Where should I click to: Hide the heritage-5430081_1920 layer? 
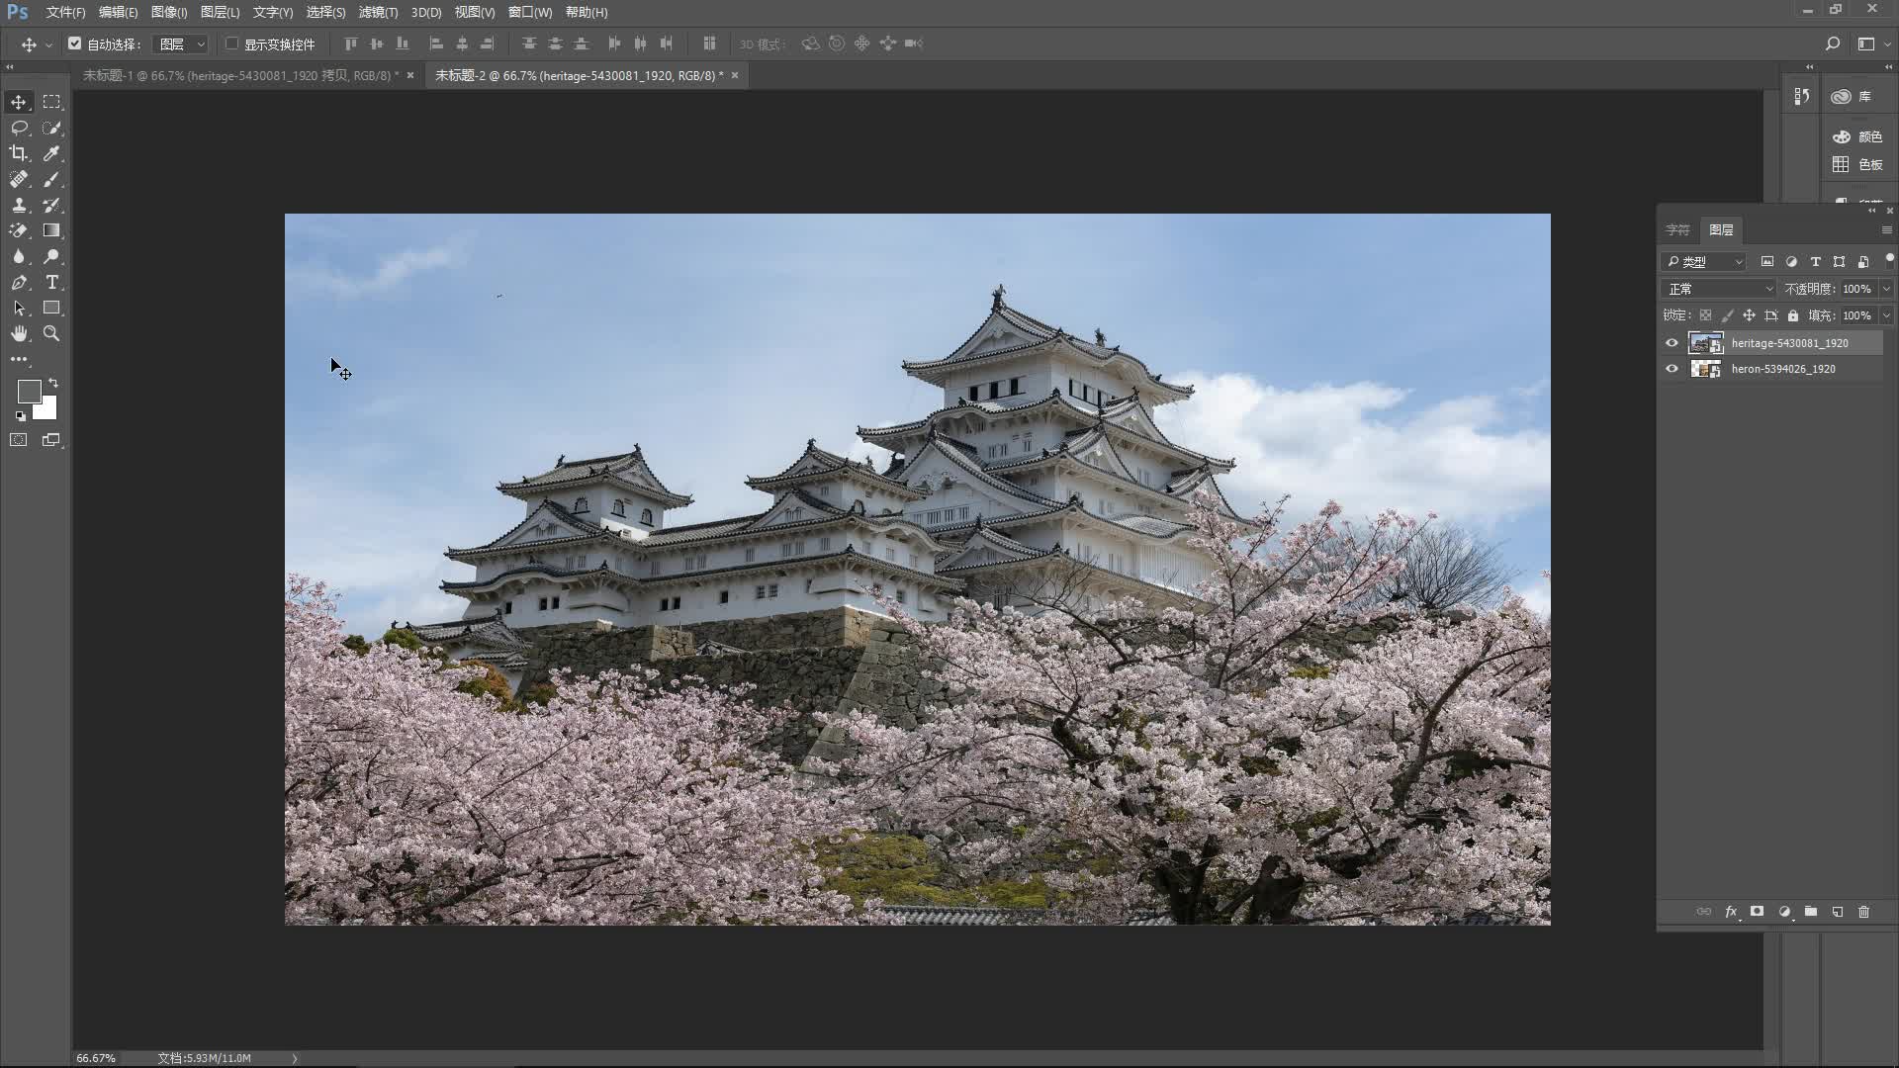[1673, 343]
